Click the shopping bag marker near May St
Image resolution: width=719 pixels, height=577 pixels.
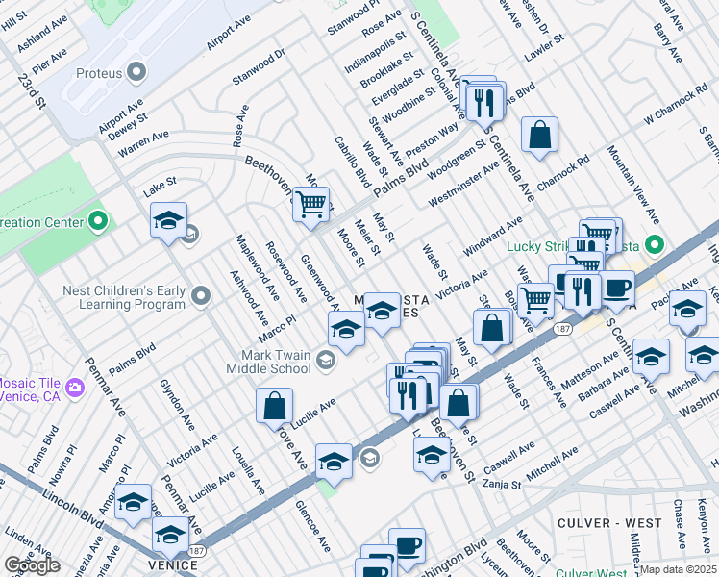[491, 328]
